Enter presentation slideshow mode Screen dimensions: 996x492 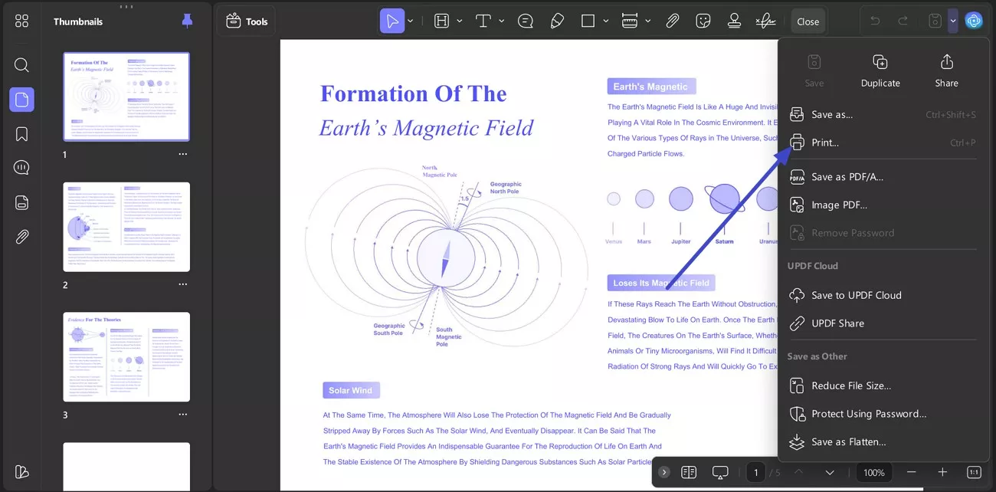point(719,472)
